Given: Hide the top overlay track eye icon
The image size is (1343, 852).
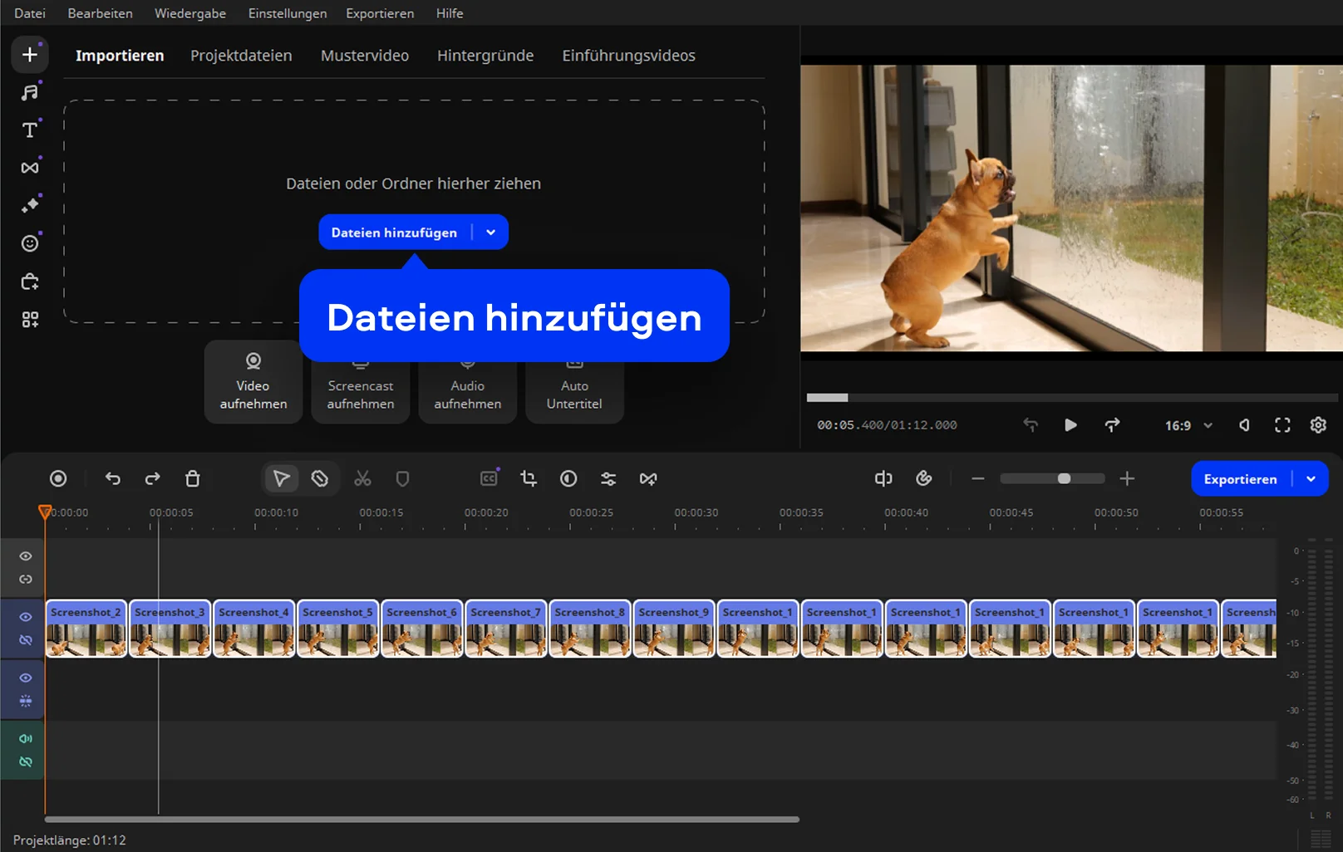Looking at the screenshot, I should click(x=26, y=556).
